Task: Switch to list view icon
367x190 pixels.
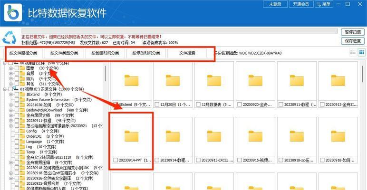Action: pos(353,52)
